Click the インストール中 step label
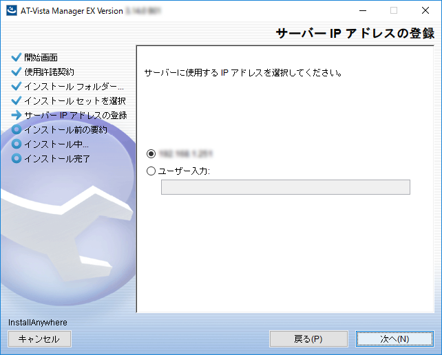Viewport: 442px width, 355px height. coord(56,144)
